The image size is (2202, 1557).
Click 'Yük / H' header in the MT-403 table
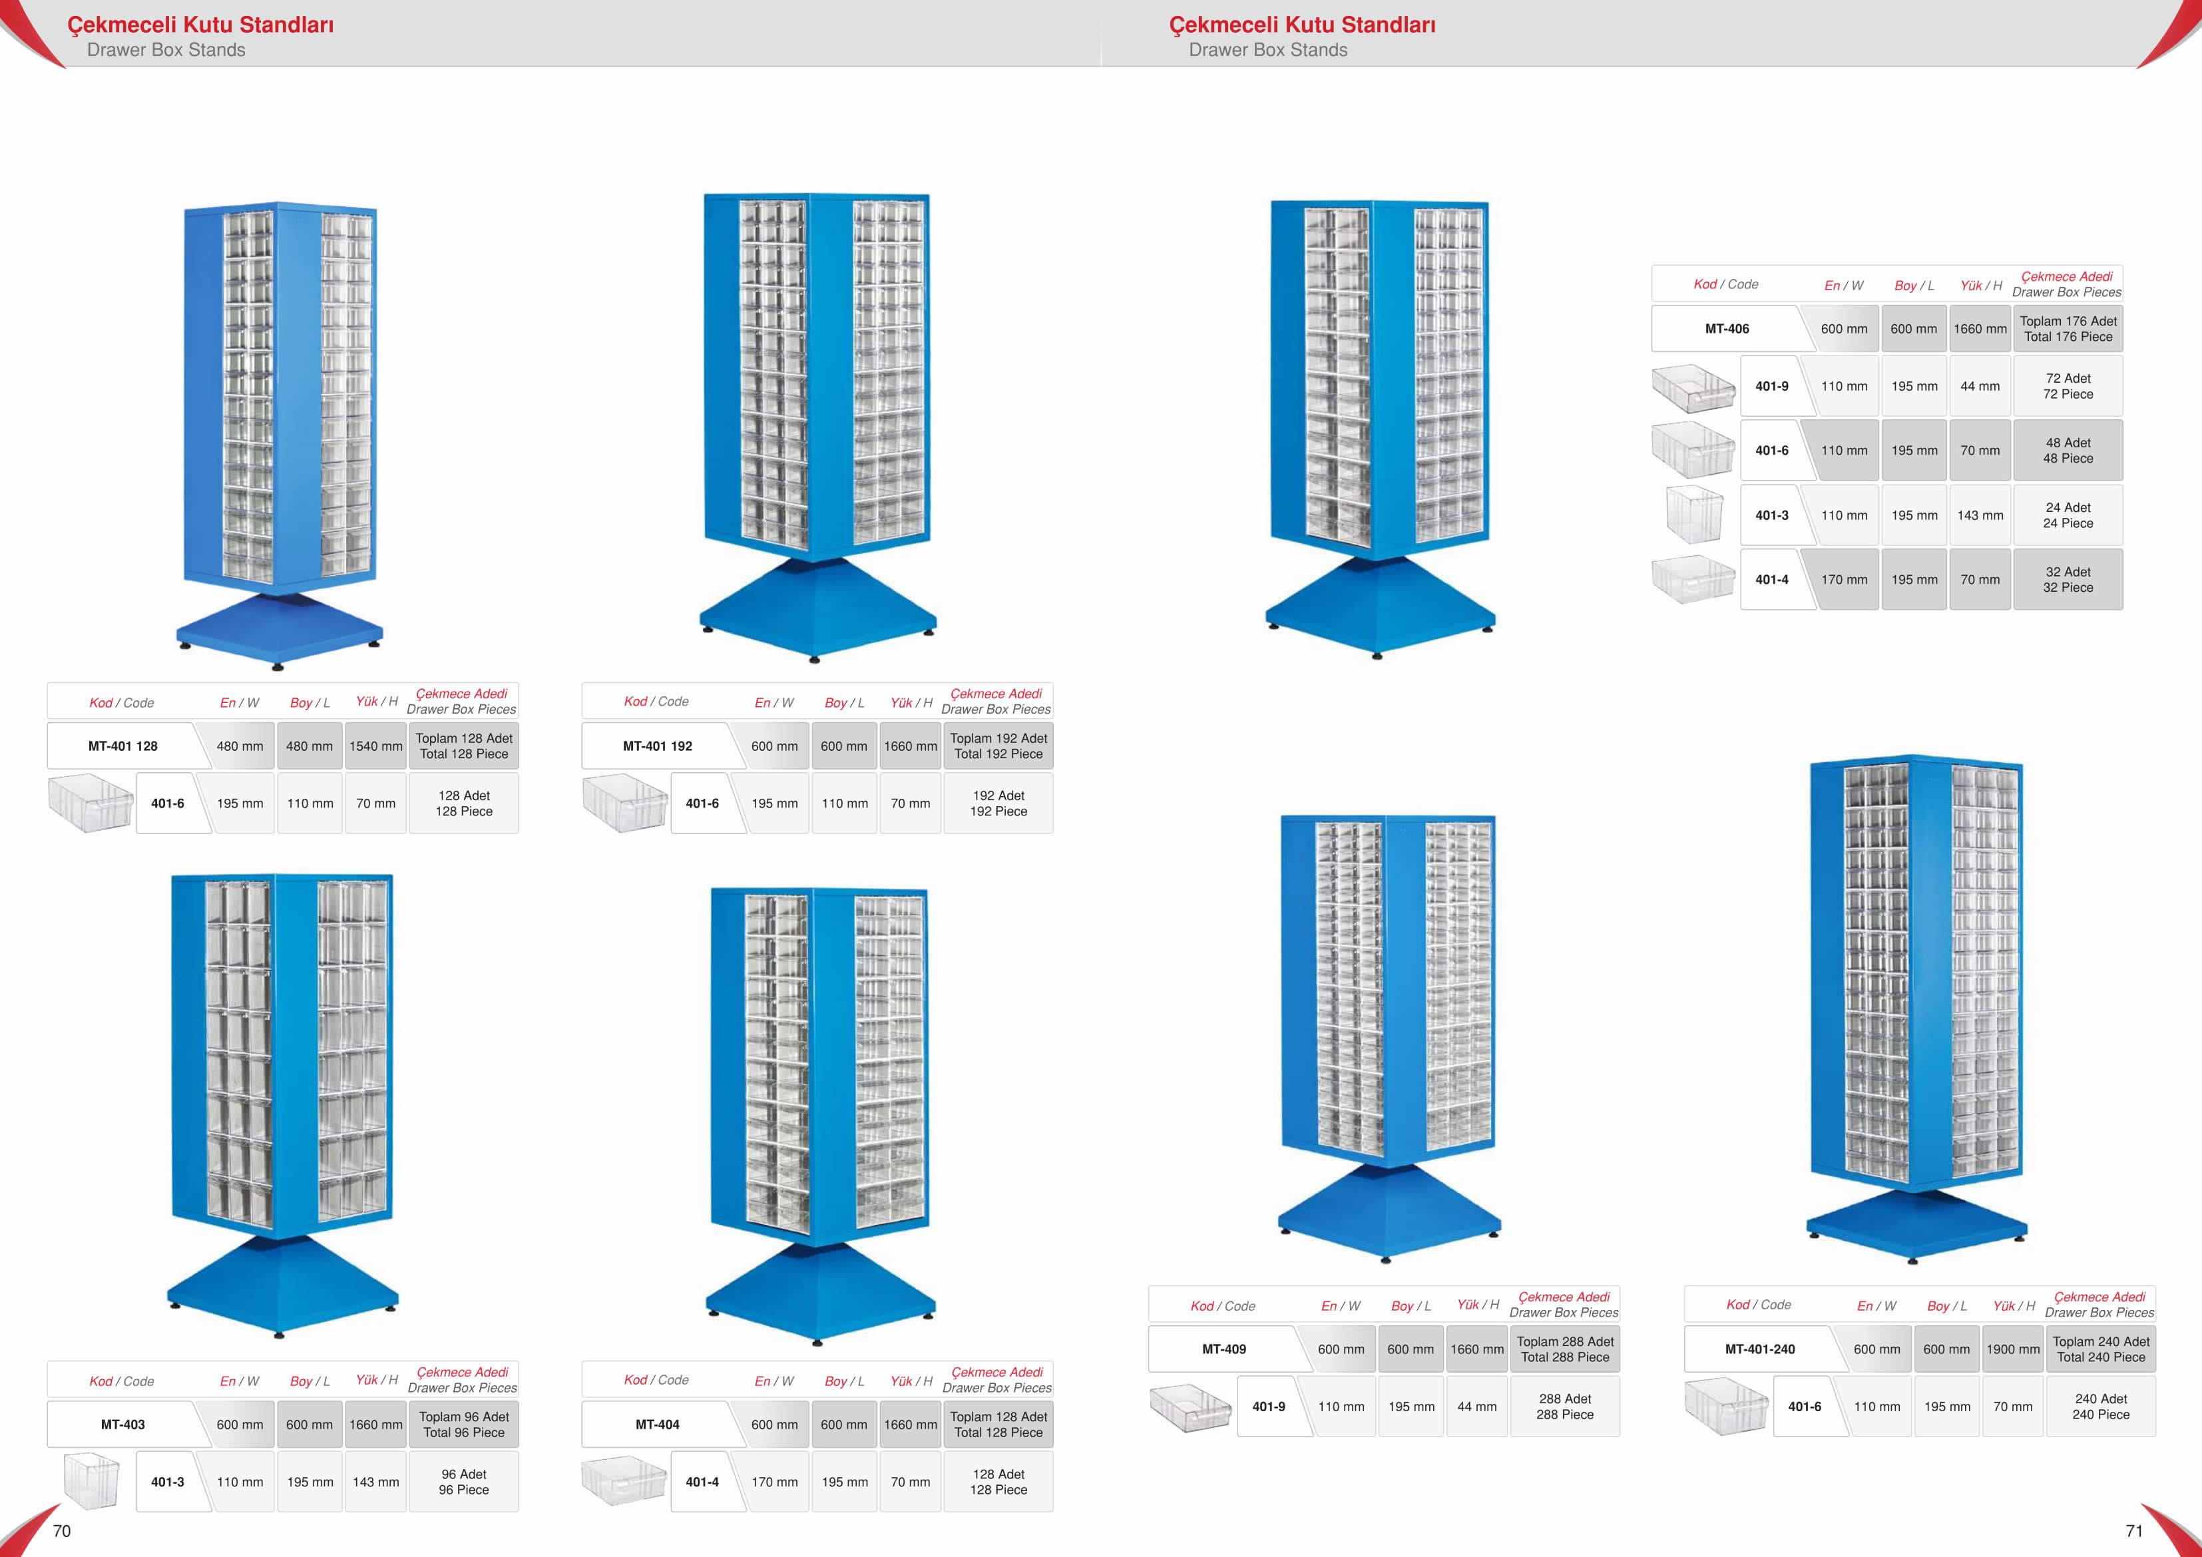[x=377, y=1379]
